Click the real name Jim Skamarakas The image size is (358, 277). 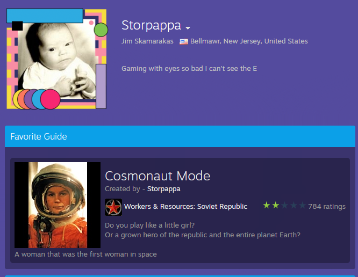(147, 41)
